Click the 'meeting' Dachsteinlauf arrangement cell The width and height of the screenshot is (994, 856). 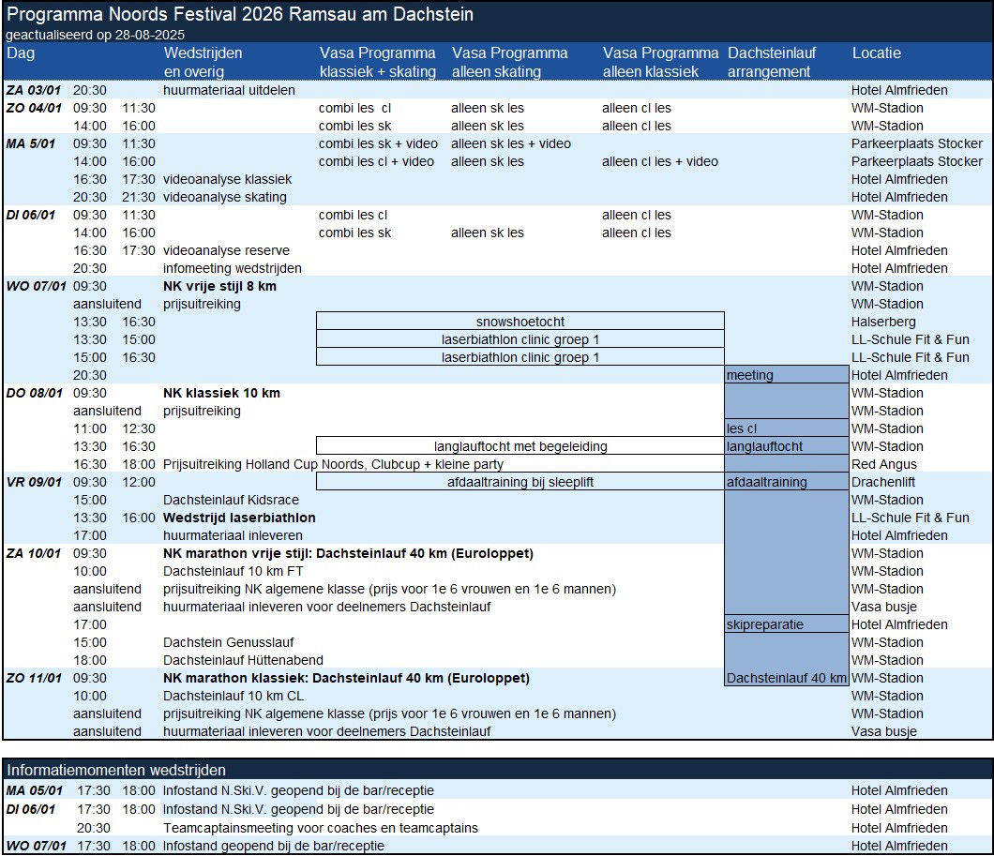[x=787, y=374]
